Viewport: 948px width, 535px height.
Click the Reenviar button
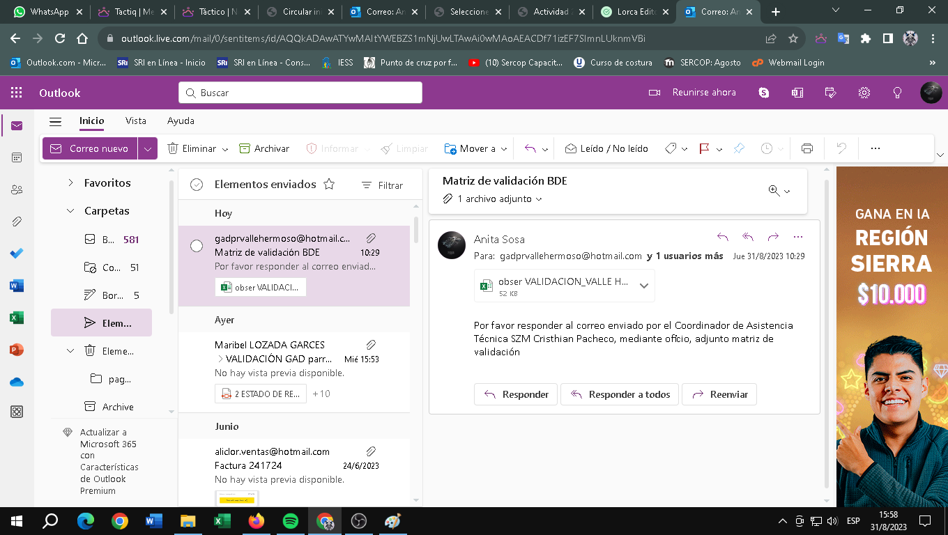click(719, 394)
